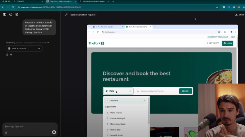This screenshot has width=245, height=137.
Task: Expand the Selecting Lisbon status chevron
Action: point(48,42)
